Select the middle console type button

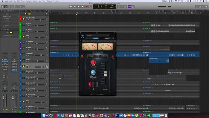[x=97, y=56]
